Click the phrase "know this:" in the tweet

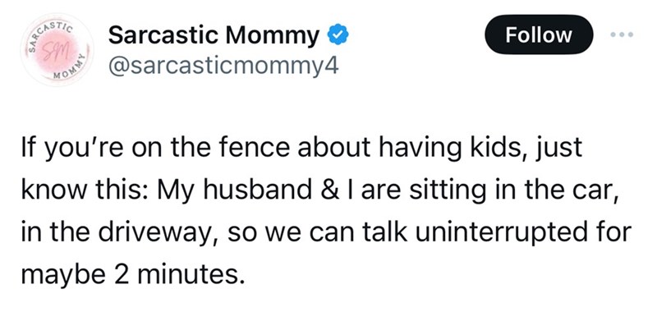[85, 190]
